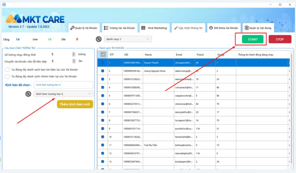
Task: Click the app icon in the title bar
Action: [x=4, y=4]
